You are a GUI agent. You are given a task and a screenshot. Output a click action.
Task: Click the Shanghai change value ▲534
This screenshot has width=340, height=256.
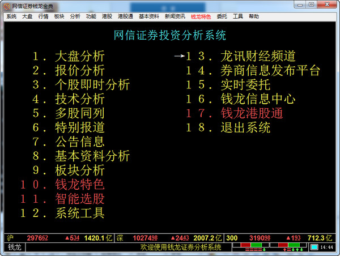[x=73, y=238]
